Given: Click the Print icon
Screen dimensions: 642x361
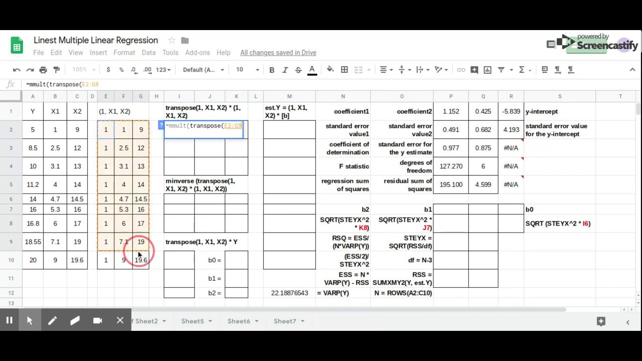Looking at the screenshot, I should (x=43, y=70).
